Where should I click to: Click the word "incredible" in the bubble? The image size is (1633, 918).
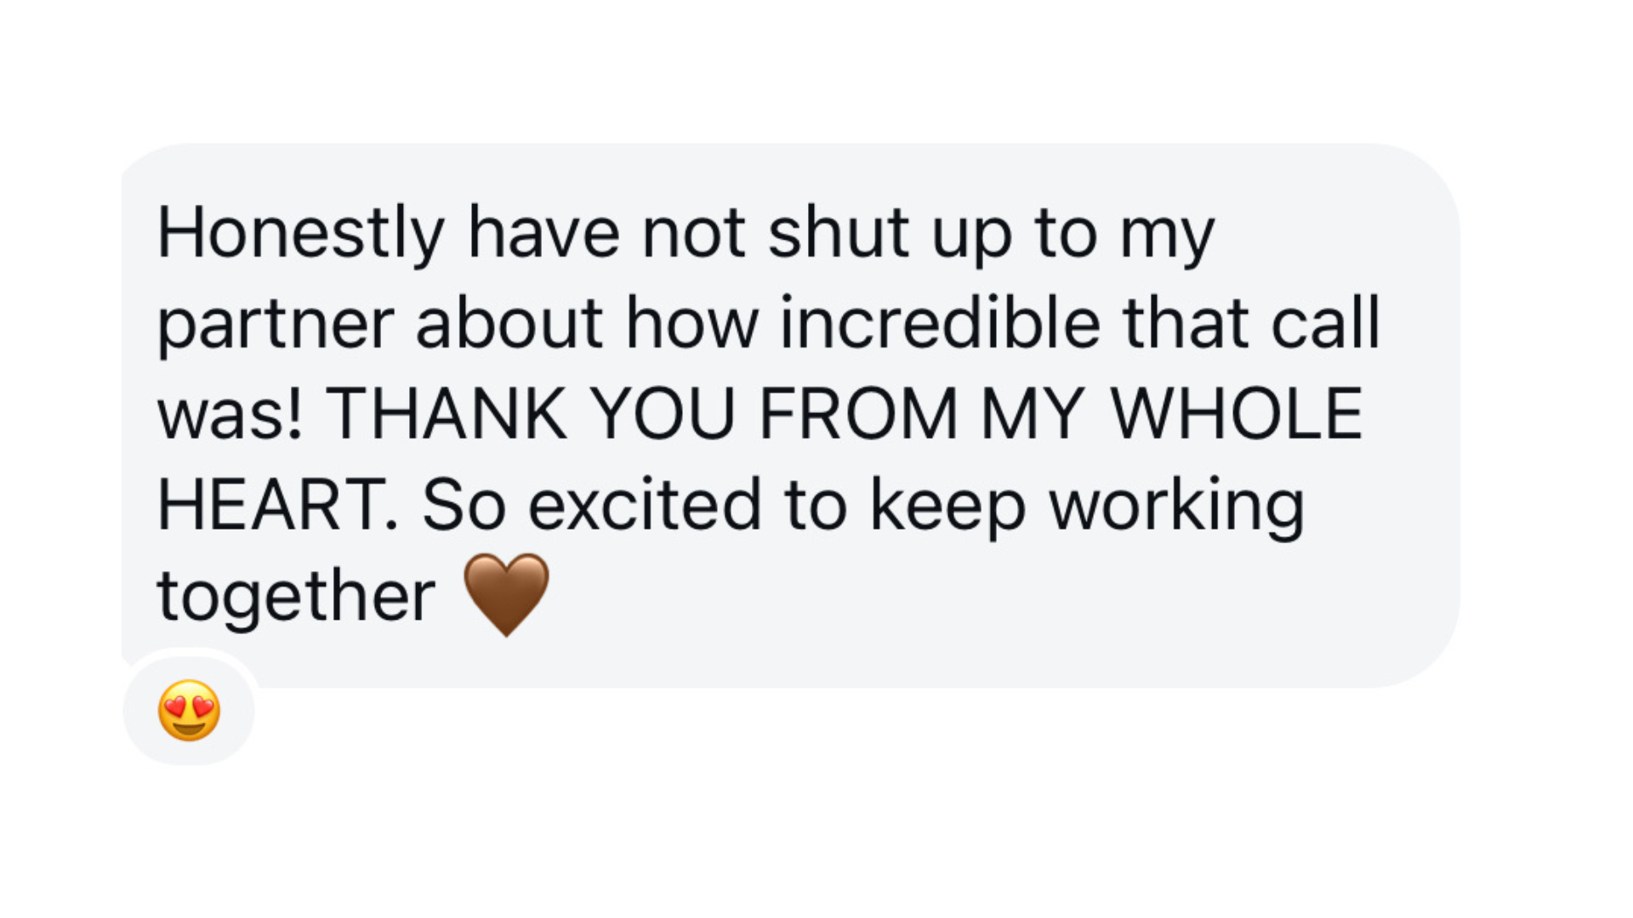tap(940, 323)
